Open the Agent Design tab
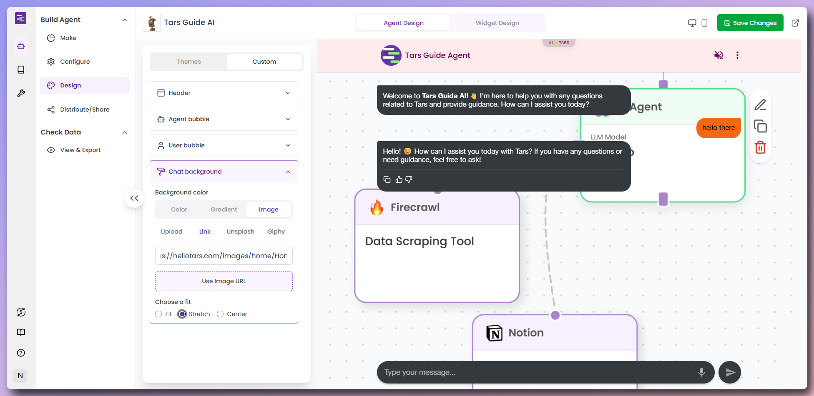The image size is (814, 396). click(x=403, y=23)
